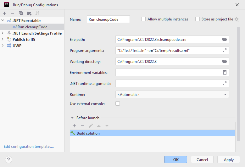Enable Allow multiple instances
Viewport: 245px width, 167px height.
coord(144,19)
